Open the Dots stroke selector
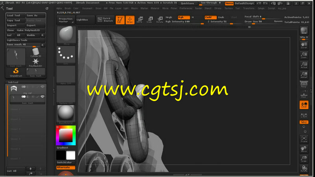315x177 pixels. point(66,55)
